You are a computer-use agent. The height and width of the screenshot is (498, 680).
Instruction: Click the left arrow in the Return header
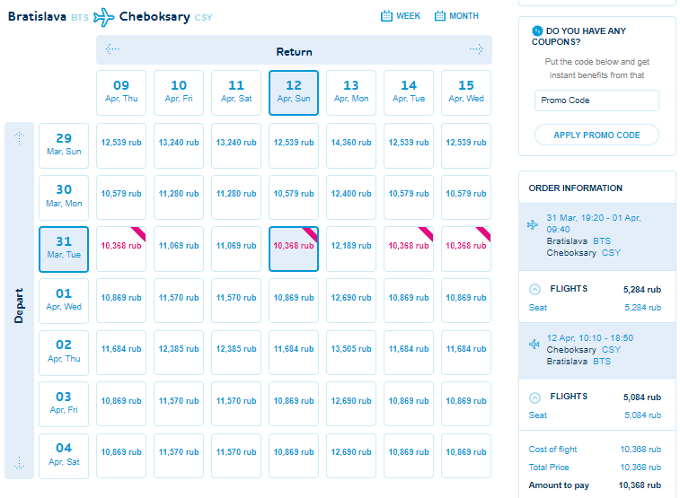(113, 49)
